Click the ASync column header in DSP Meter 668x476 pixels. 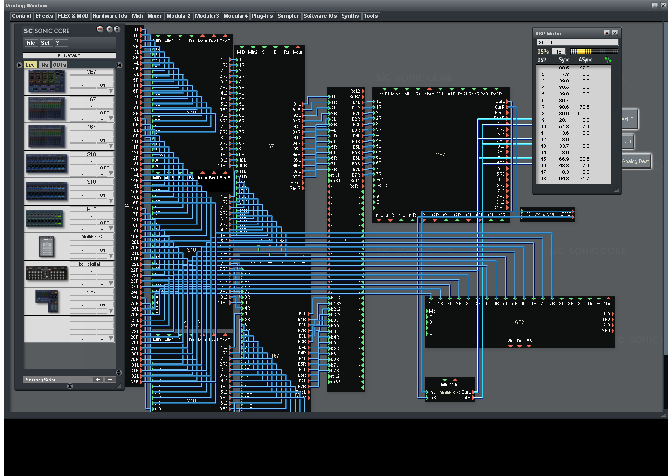pos(585,60)
